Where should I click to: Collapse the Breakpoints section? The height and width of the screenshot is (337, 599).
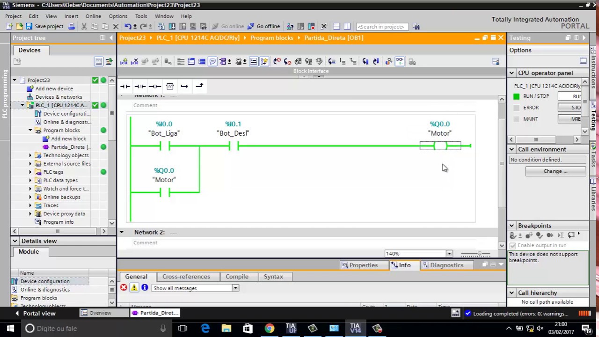point(511,226)
